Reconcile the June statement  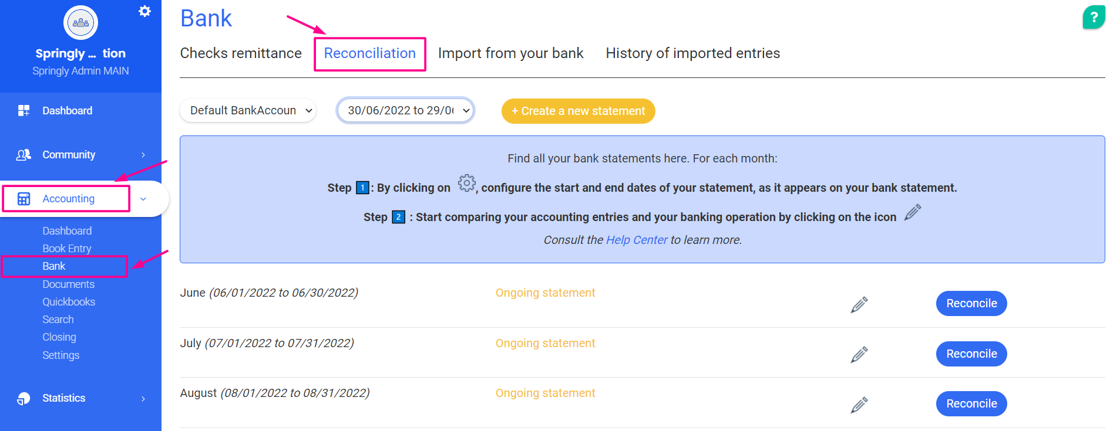point(971,303)
